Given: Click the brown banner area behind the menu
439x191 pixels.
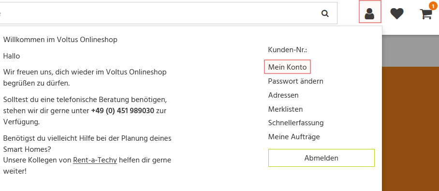Looking at the screenshot, I should [410, 129].
